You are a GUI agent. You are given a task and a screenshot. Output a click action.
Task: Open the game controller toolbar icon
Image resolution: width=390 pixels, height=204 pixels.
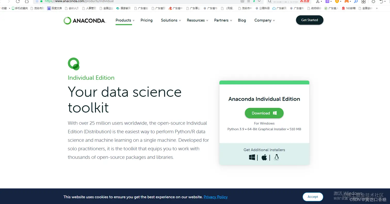pyautogui.click(x=346, y=1)
